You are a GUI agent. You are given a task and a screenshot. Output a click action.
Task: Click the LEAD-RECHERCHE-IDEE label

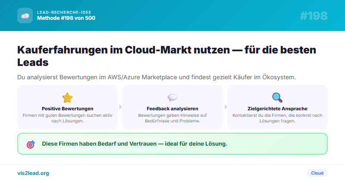(x=64, y=12)
